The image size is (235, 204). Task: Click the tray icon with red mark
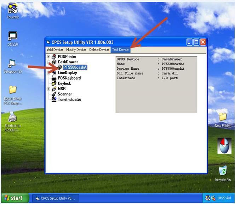pyautogui.click(x=213, y=198)
